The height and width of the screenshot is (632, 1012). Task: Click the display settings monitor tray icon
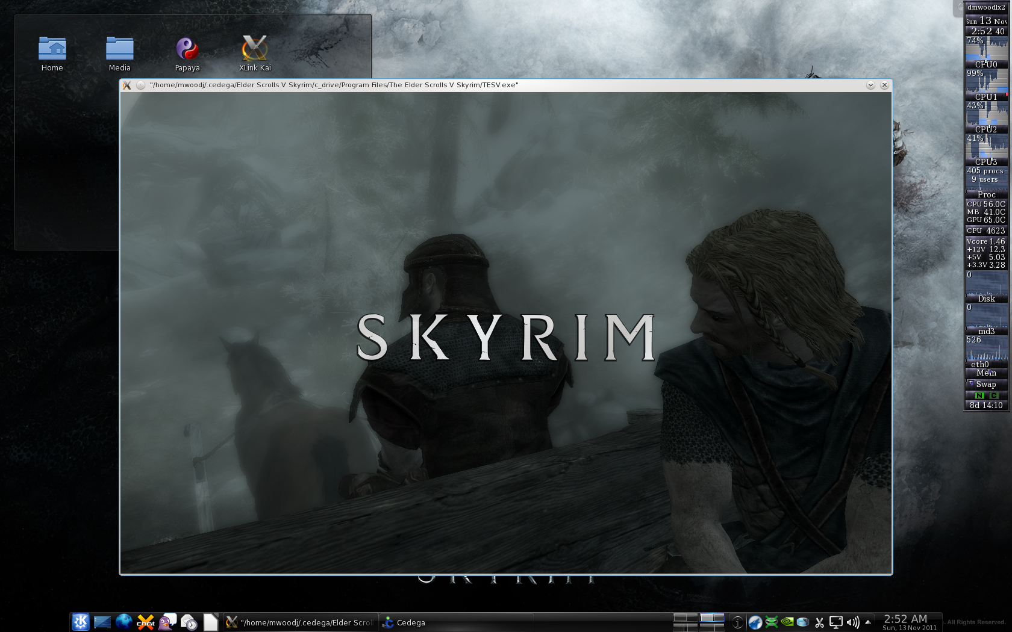pos(836,622)
